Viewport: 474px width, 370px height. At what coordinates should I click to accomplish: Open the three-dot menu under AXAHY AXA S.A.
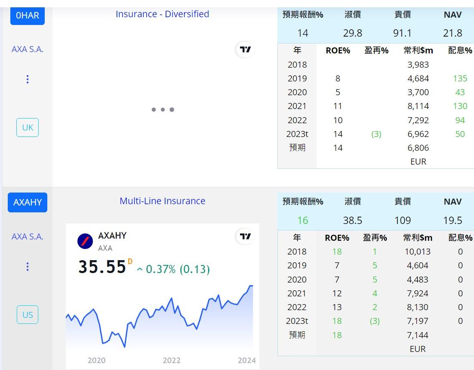tap(28, 267)
